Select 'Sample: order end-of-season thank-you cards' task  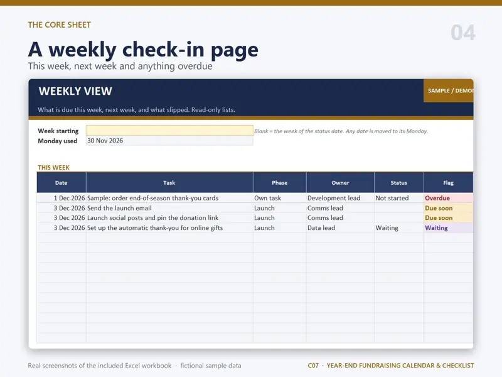[x=169, y=198]
